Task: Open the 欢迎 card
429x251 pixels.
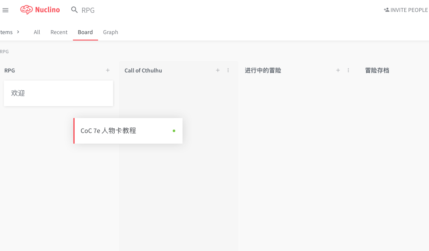Action: [x=58, y=92]
